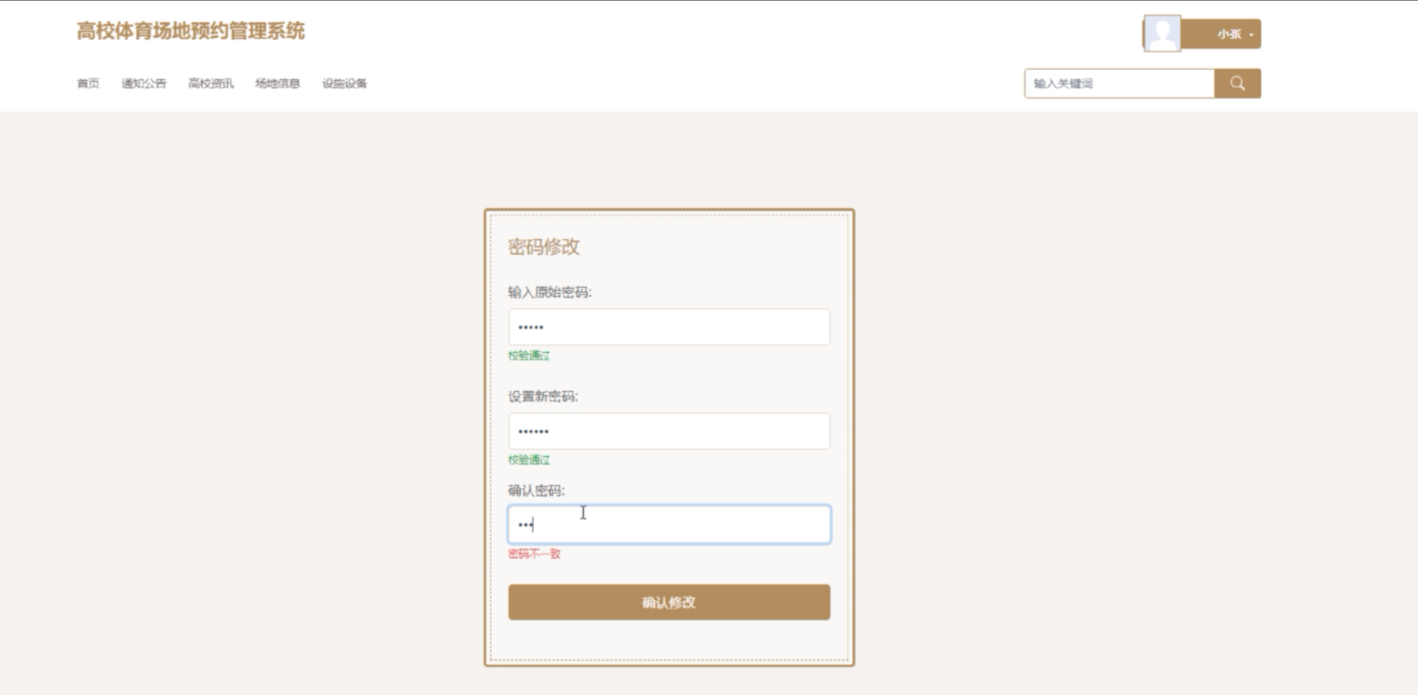Screen dimensions: 1418x695
Task: Expand the 小张 user dropdown menu
Action: [x=1234, y=34]
